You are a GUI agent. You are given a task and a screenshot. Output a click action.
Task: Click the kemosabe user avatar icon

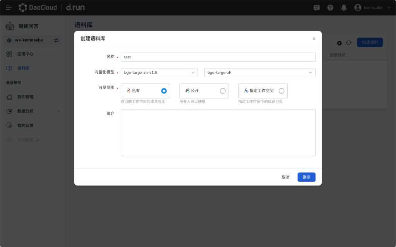358,8
